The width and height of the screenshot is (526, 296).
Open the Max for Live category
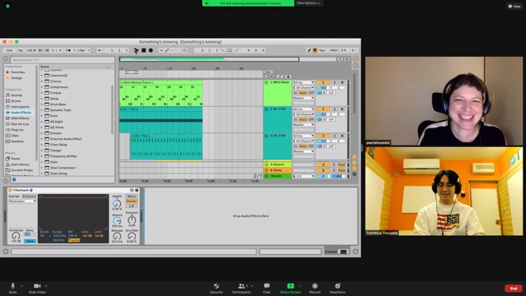pos(20,124)
